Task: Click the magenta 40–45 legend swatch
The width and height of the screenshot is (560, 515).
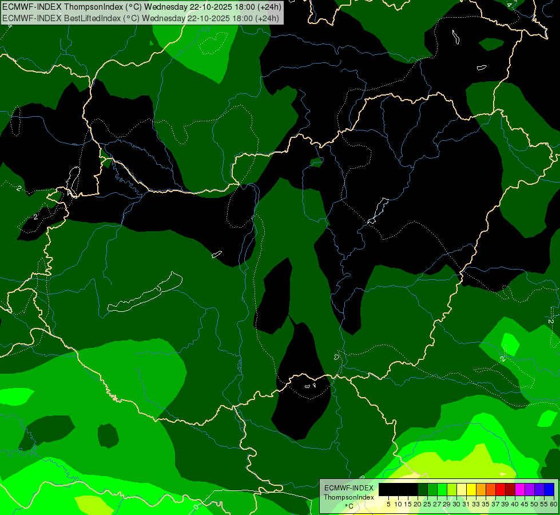Action: (520, 489)
